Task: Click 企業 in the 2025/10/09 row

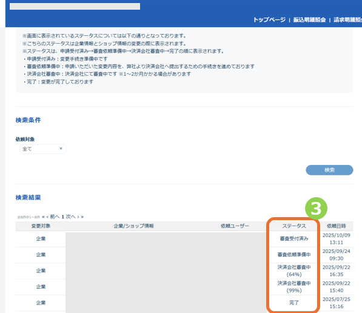Action: point(41,238)
